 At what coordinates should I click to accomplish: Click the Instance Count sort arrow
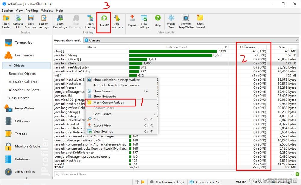pos(225,47)
